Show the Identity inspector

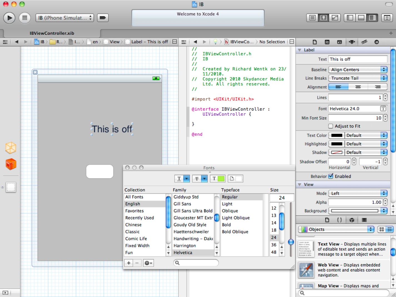[340, 42]
